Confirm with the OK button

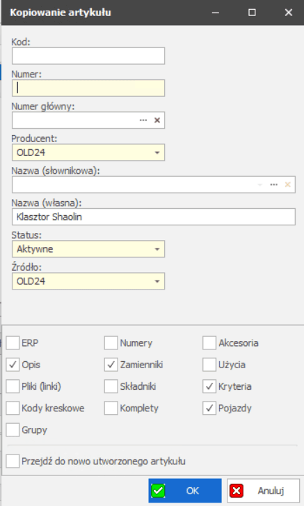(x=185, y=491)
